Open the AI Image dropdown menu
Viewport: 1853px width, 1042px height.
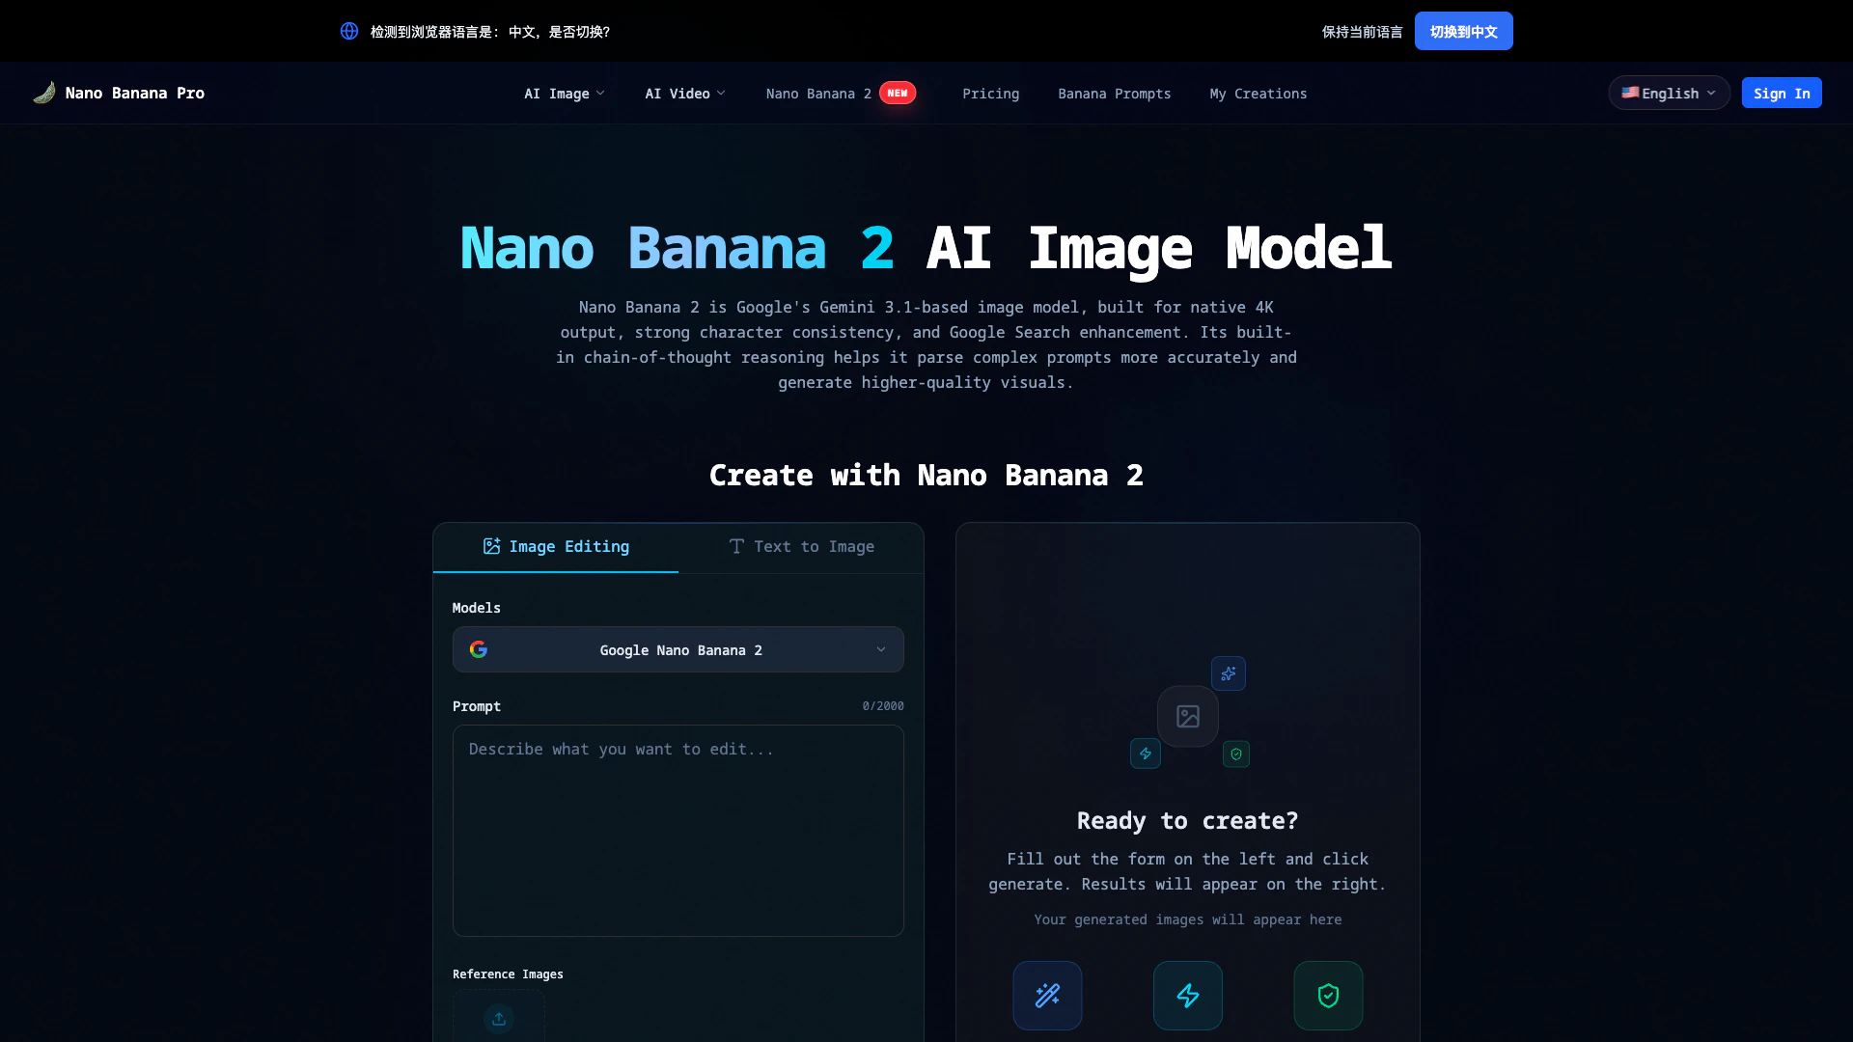[564, 94]
